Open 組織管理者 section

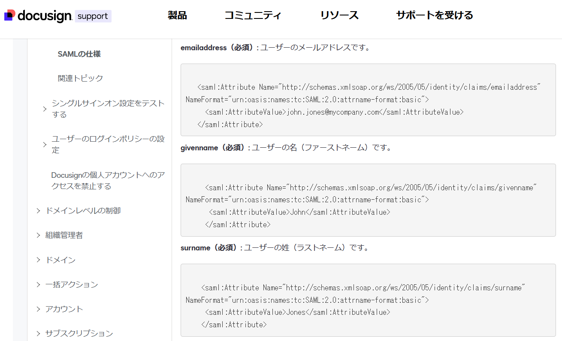64,235
